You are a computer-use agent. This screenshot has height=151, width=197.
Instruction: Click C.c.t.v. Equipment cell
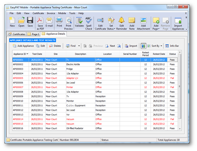[80, 106]
